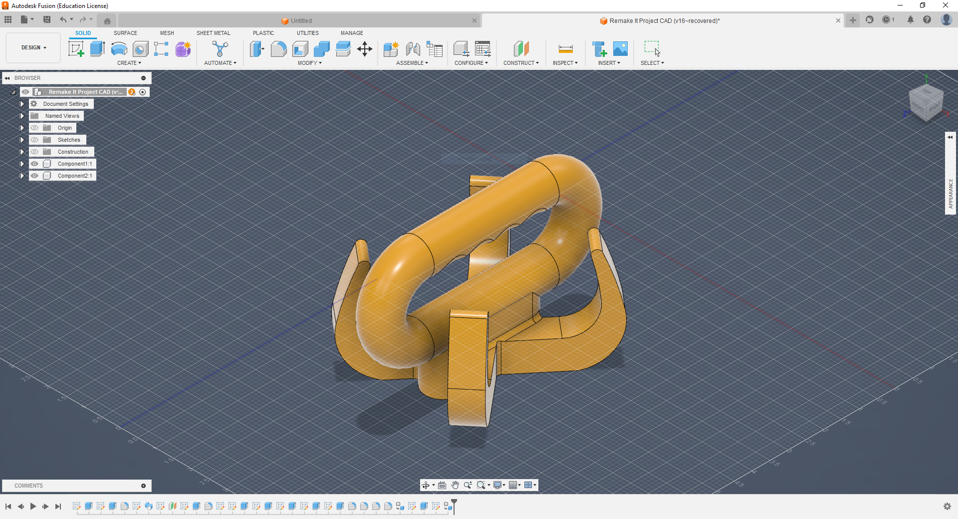Screen dimensions: 958x519
Task: Open the timeline settings gear
Action: [x=947, y=507]
